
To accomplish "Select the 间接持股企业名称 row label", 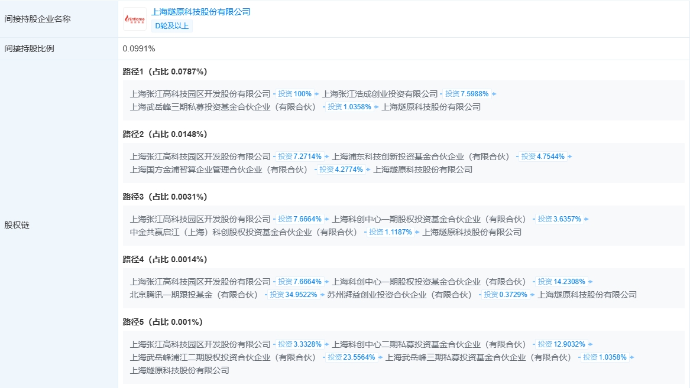I will [x=37, y=19].
